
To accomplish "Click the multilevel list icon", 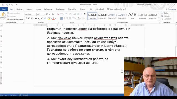I will point(70,14).
